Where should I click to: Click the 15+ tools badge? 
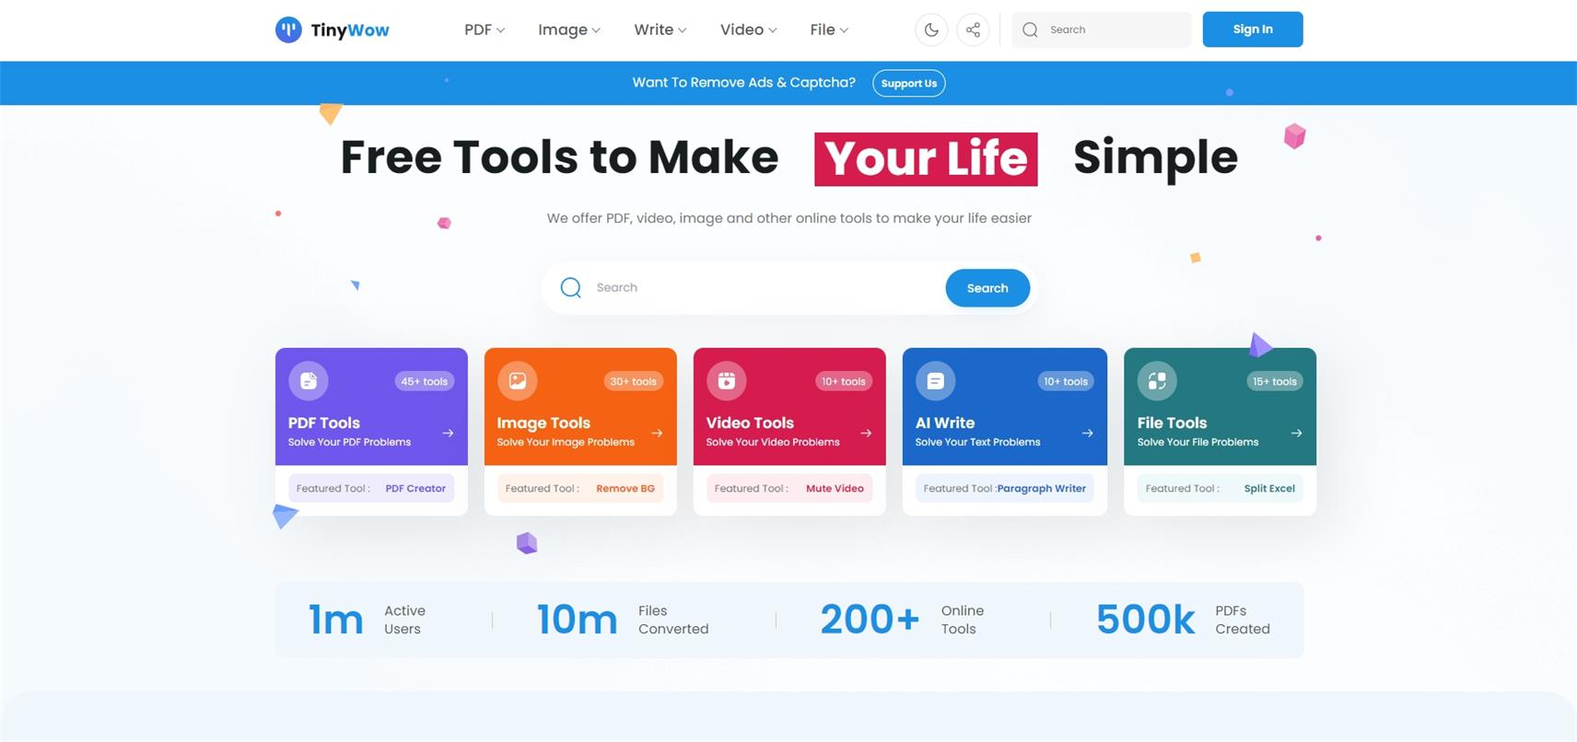[1275, 381]
